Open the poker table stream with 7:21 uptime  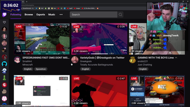157,91
